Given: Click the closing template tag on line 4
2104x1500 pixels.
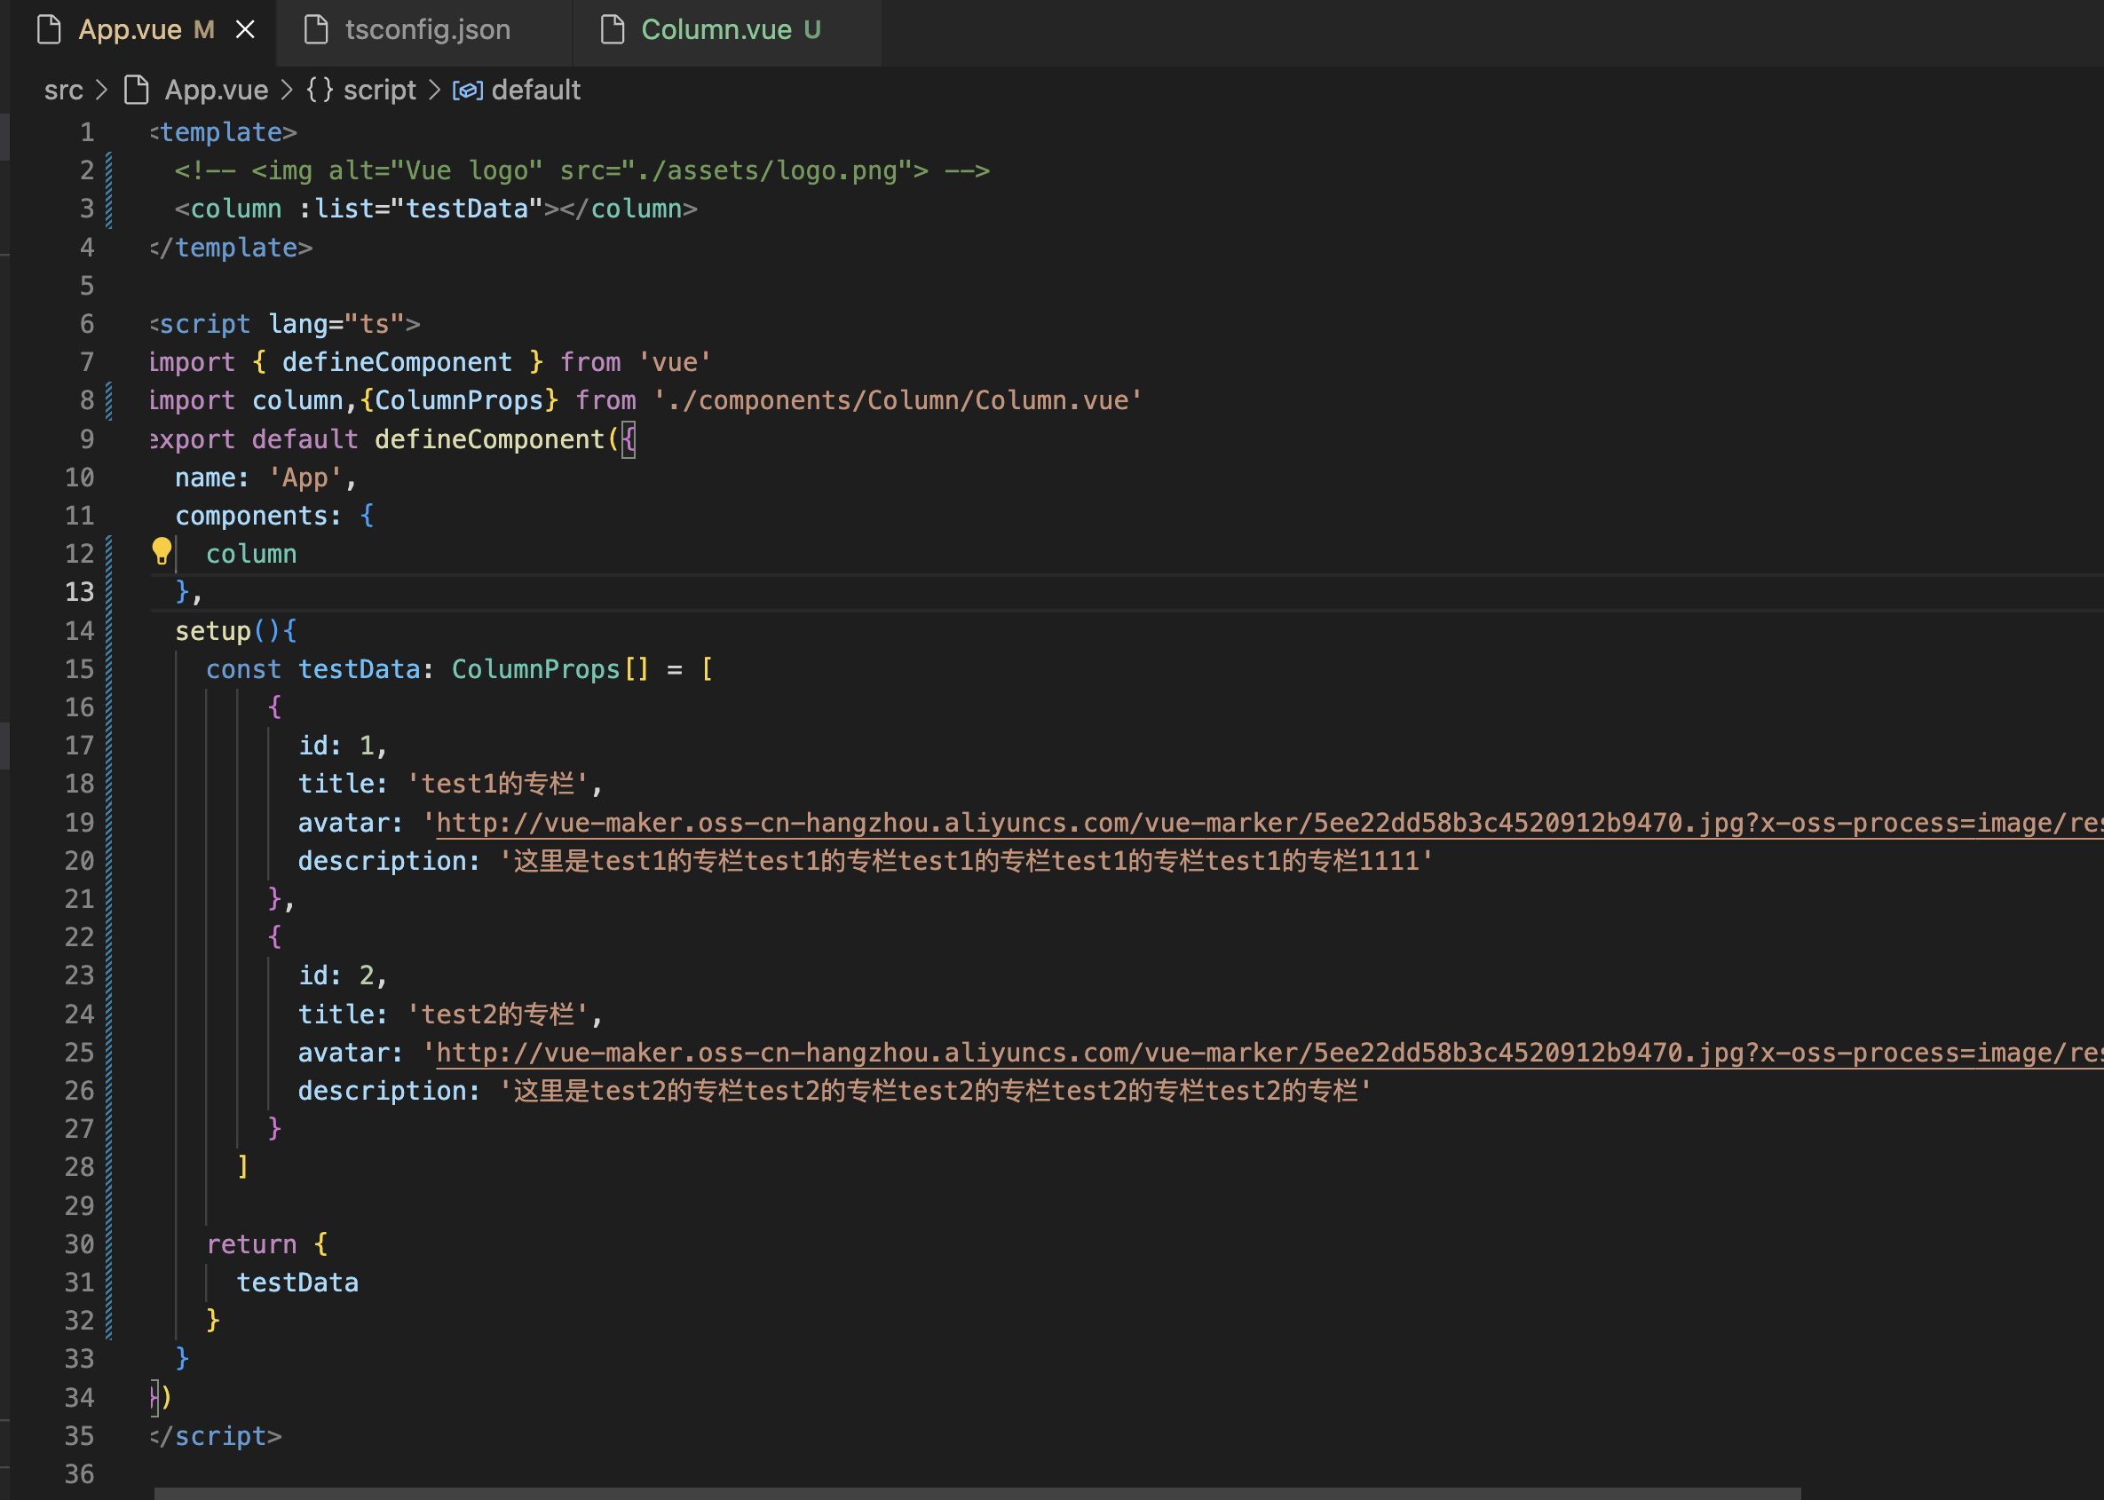Looking at the screenshot, I should 231,248.
